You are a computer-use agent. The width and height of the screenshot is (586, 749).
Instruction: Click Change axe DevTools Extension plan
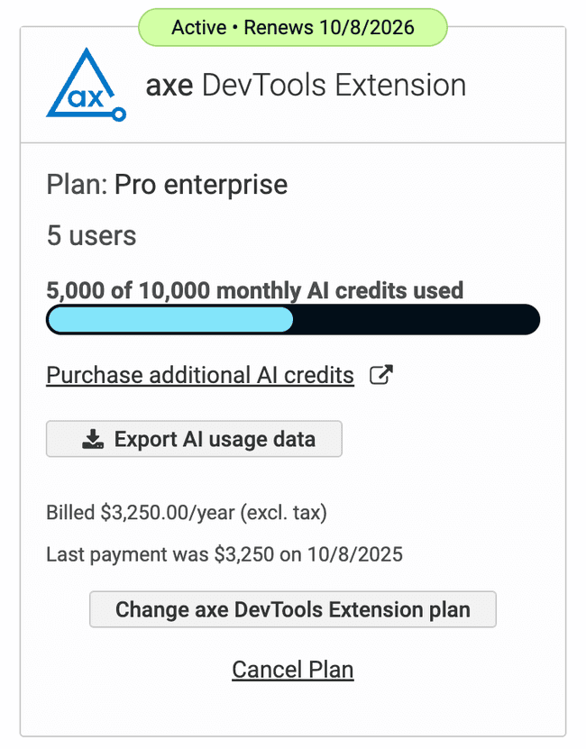tap(292, 609)
